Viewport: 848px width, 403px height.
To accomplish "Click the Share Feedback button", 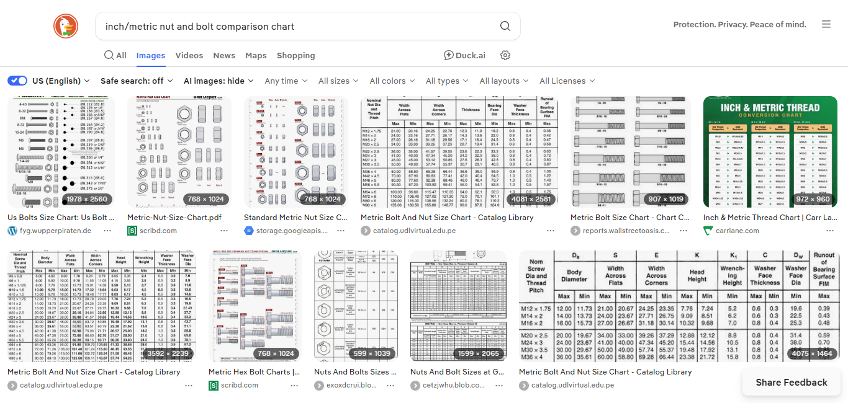I will click(792, 383).
